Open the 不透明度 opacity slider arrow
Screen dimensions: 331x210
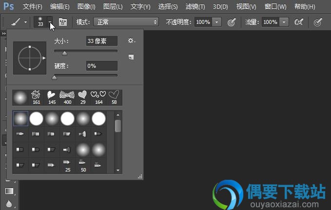pos(216,22)
